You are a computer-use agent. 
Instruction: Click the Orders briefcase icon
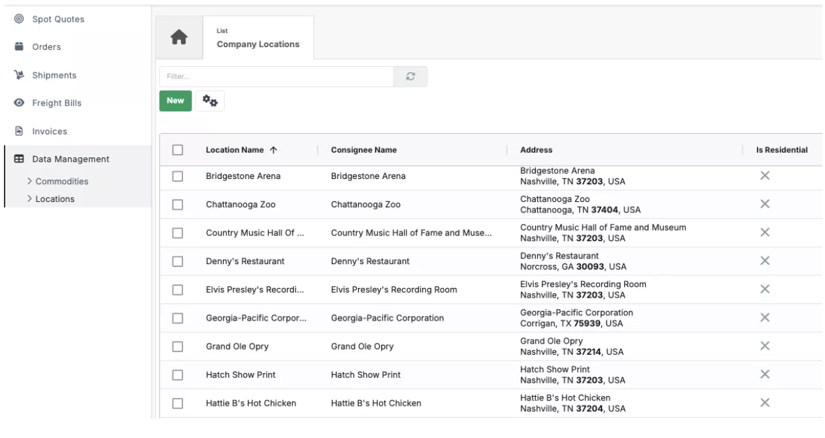click(19, 47)
